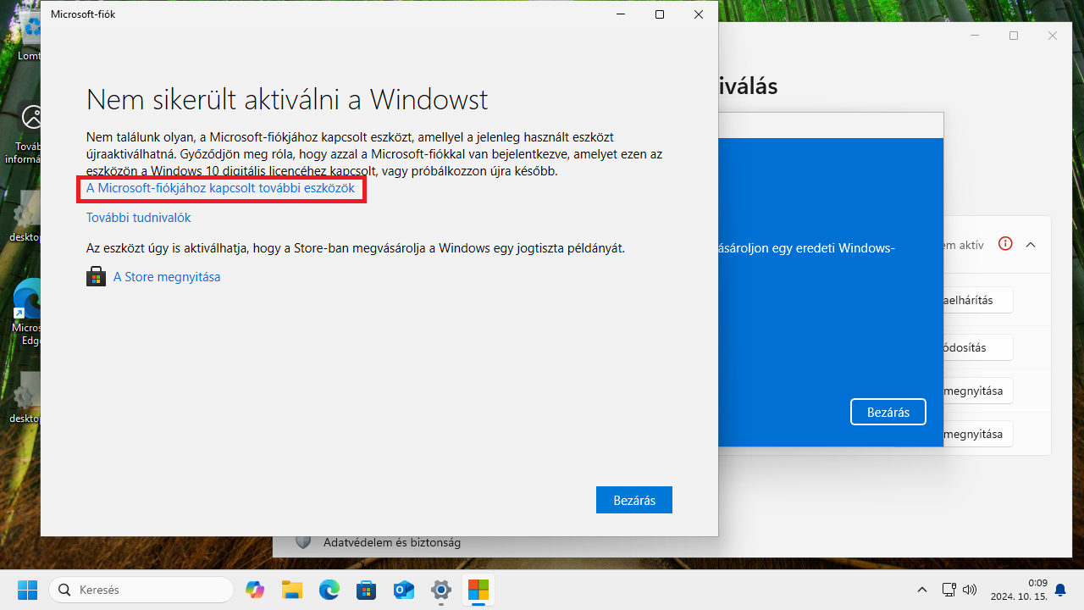Click the network icon in system tray
This screenshot has height=610, width=1084.
click(949, 589)
